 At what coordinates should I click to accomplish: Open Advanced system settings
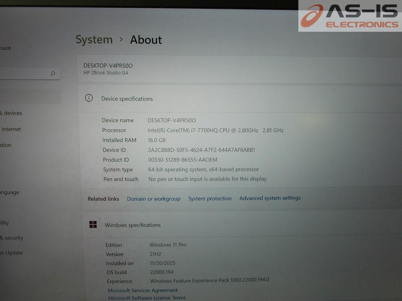[x=270, y=198]
